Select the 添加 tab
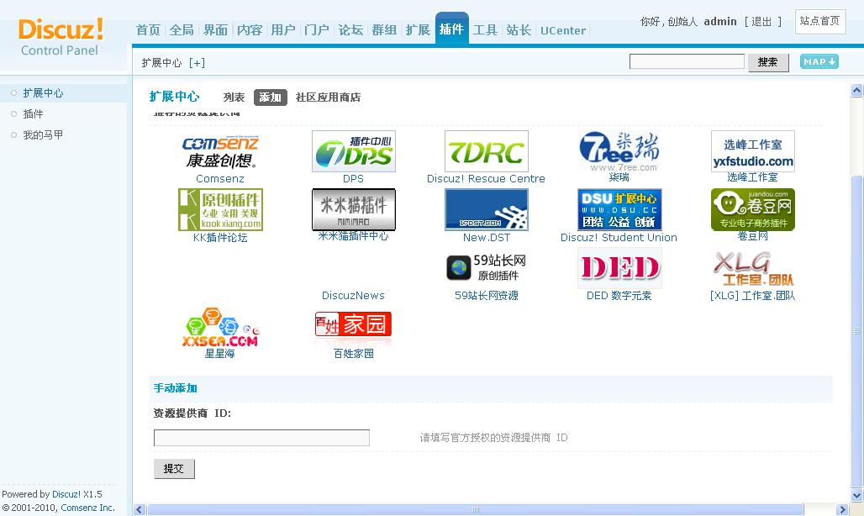864x516 pixels. point(270,97)
